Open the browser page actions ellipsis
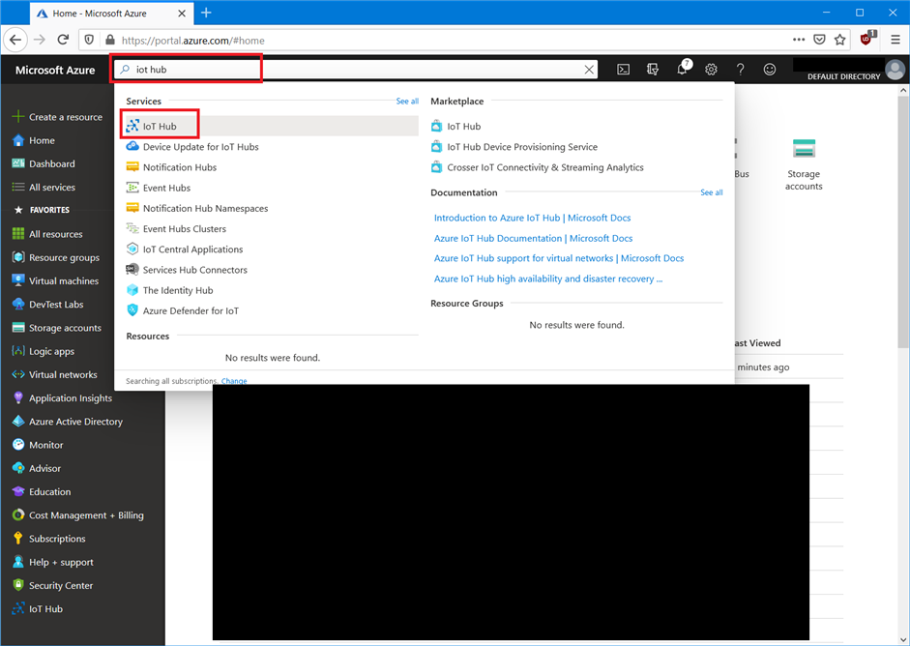The width and height of the screenshot is (910, 646). [798, 40]
